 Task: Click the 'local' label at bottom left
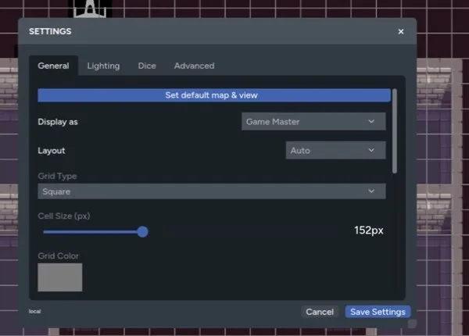(34, 311)
